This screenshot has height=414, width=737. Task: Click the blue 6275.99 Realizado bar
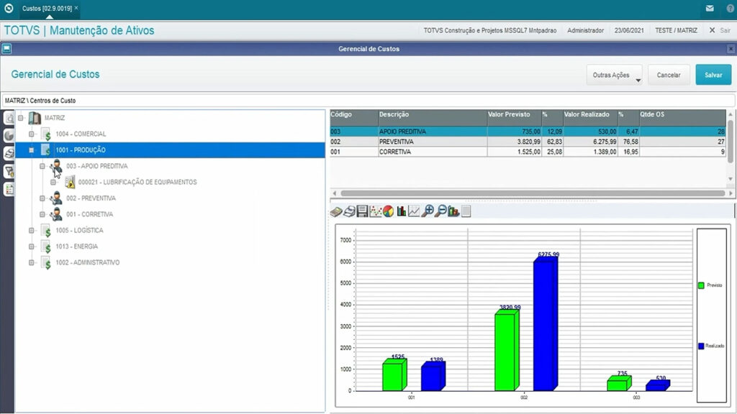(x=546, y=324)
